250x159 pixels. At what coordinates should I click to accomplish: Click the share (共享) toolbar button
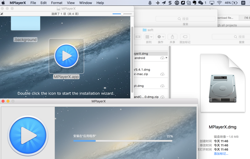pyautogui.click(x=172, y=37)
